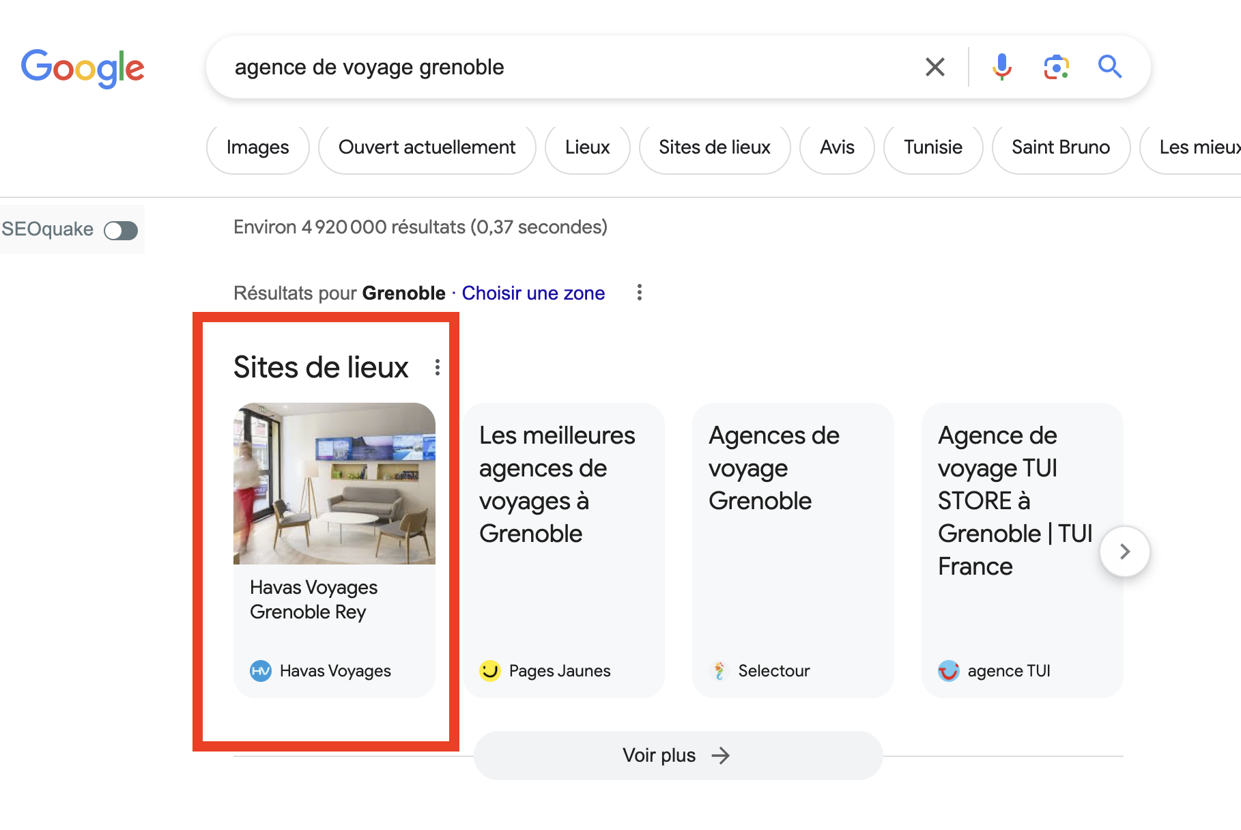Viewport: 1241px width, 830px height.
Task: Clear the search query with X icon
Action: point(935,67)
